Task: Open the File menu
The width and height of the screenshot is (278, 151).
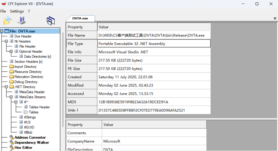Action: 3,11
